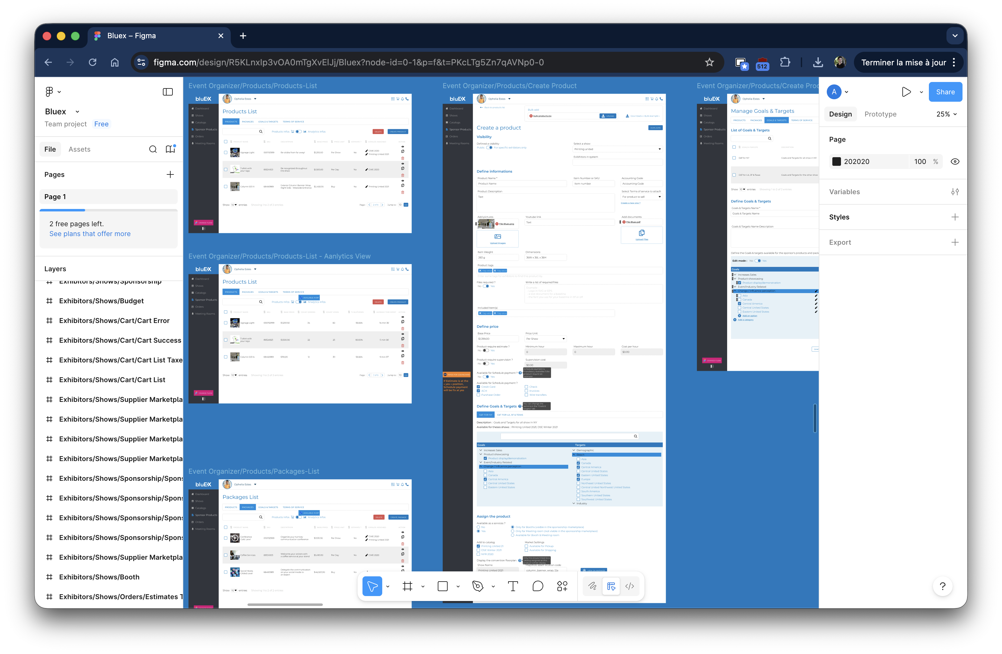
Task: Open the Actions/components tool
Action: coord(562,586)
